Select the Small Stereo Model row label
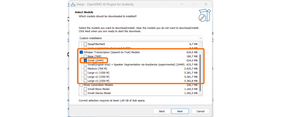Screen dimensions: 281x117 [x=99, y=93]
